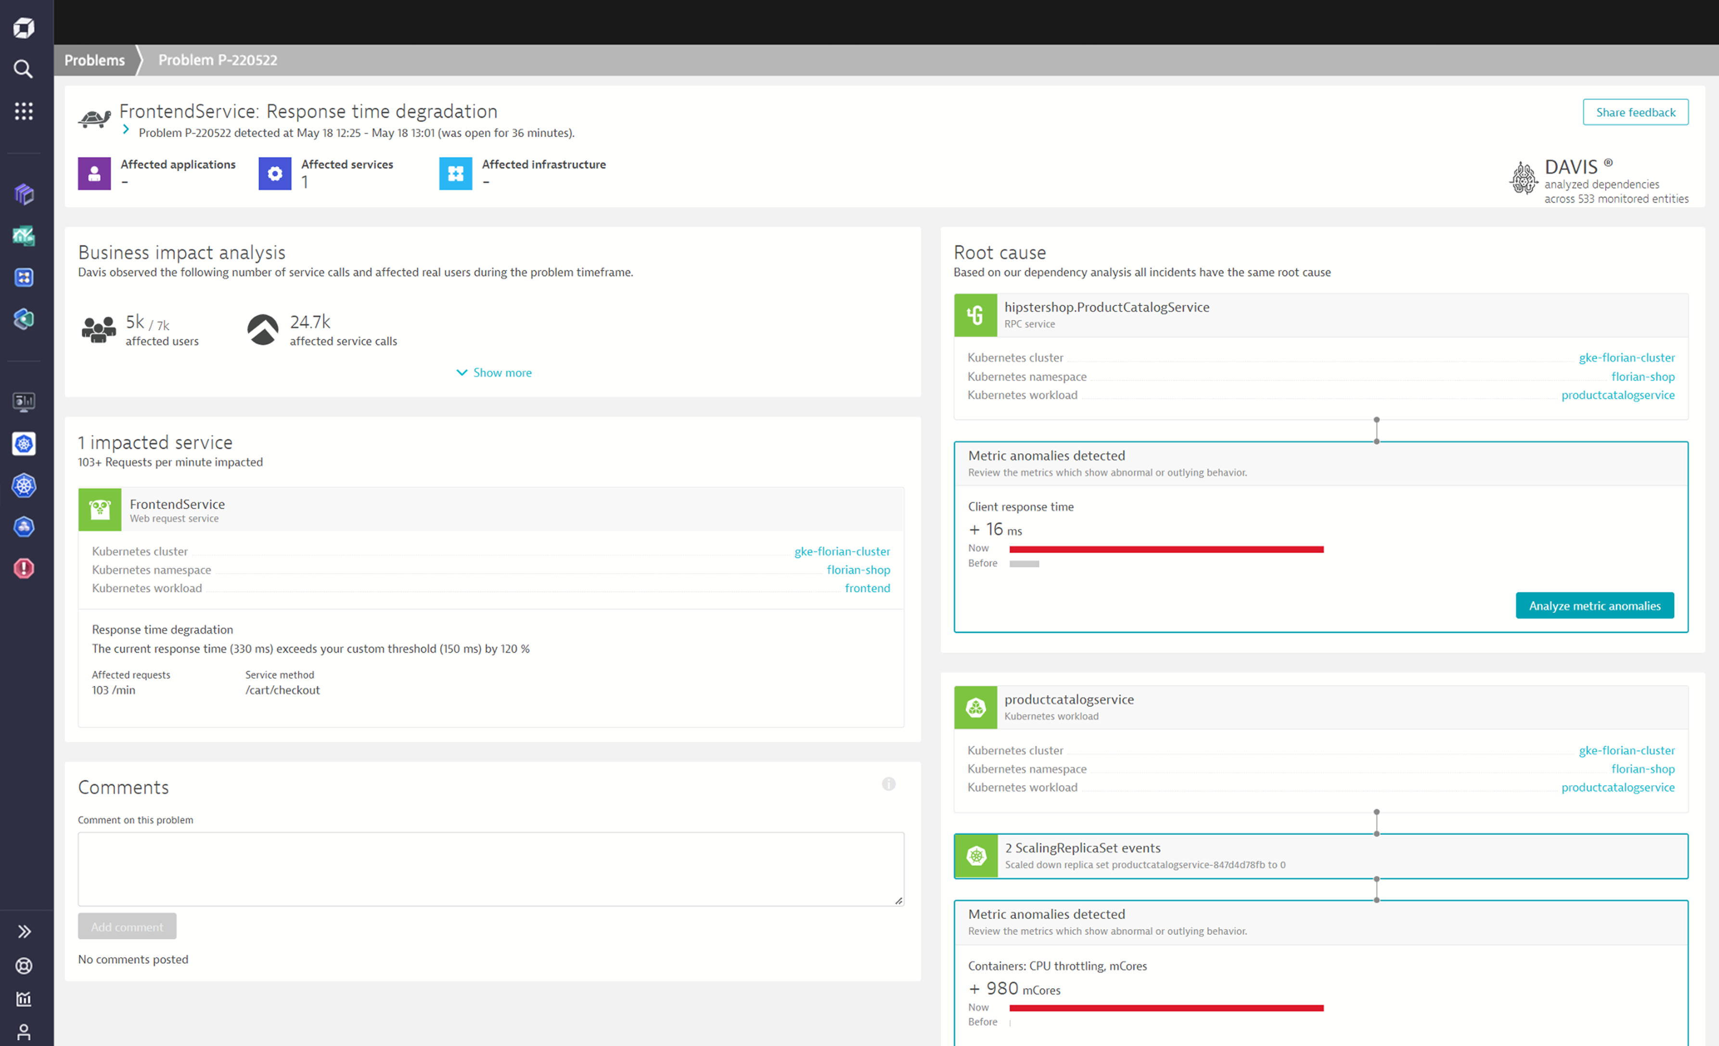Click the Containers: CPU throttling, mCores label
The width and height of the screenshot is (1719, 1046).
click(1057, 966)
